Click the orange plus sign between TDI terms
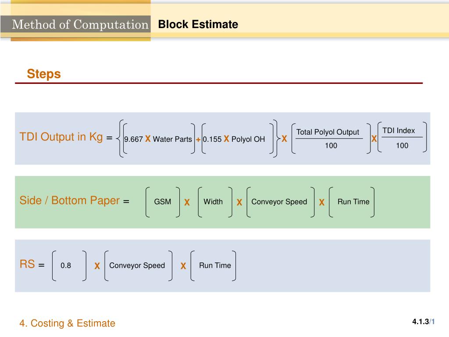Image resolution: width=449 pixels, height=337 pixels. (x=198, y=140)
